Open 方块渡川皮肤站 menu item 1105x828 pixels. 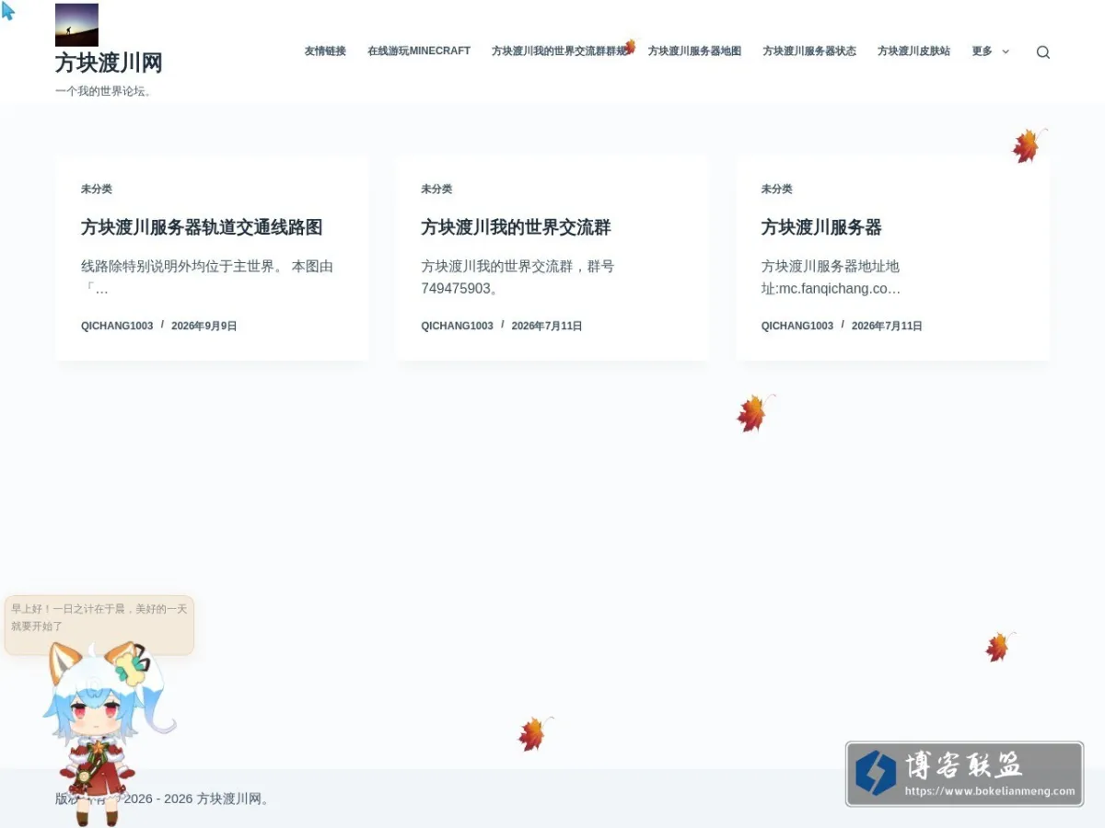tap(913, 52)
